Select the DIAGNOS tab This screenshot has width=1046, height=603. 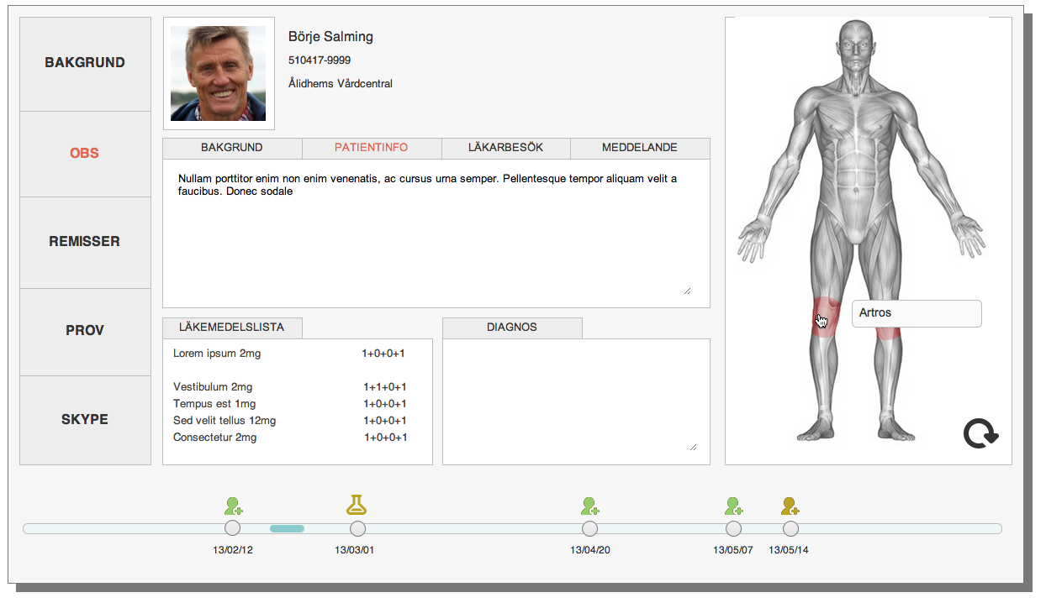tap(512, 328)
